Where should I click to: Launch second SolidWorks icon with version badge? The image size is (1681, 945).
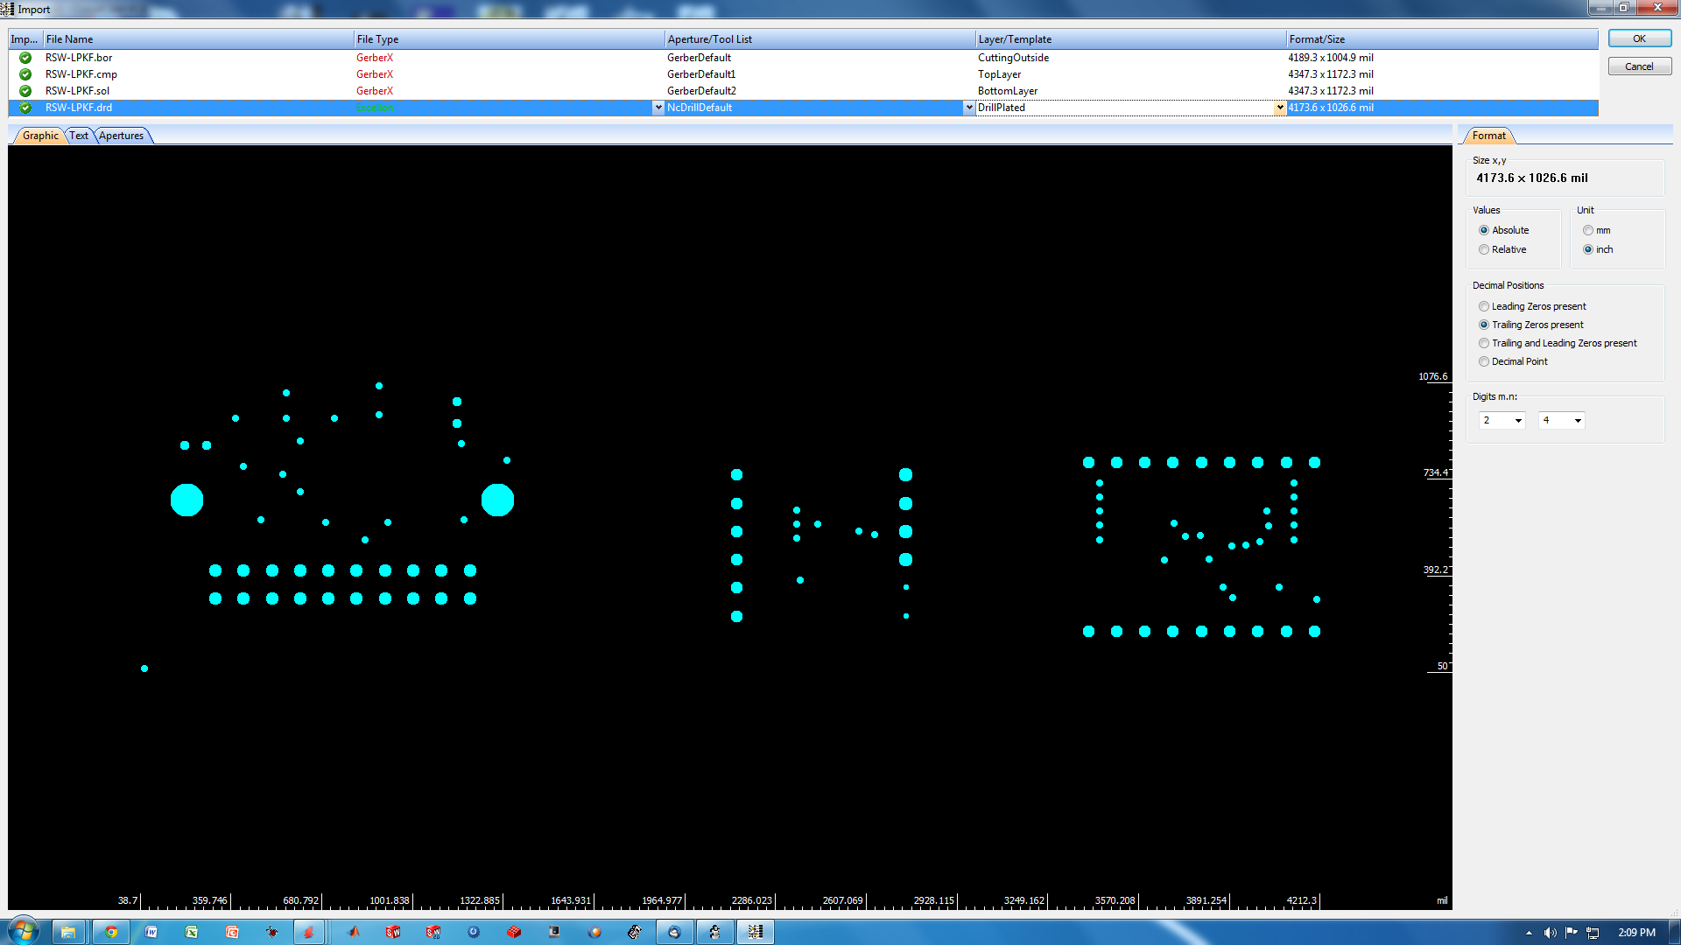pyautogui.click(x=433, y=932)
